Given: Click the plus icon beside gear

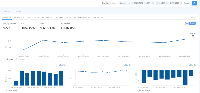Looking at the screenshot, I should (195, 17).
